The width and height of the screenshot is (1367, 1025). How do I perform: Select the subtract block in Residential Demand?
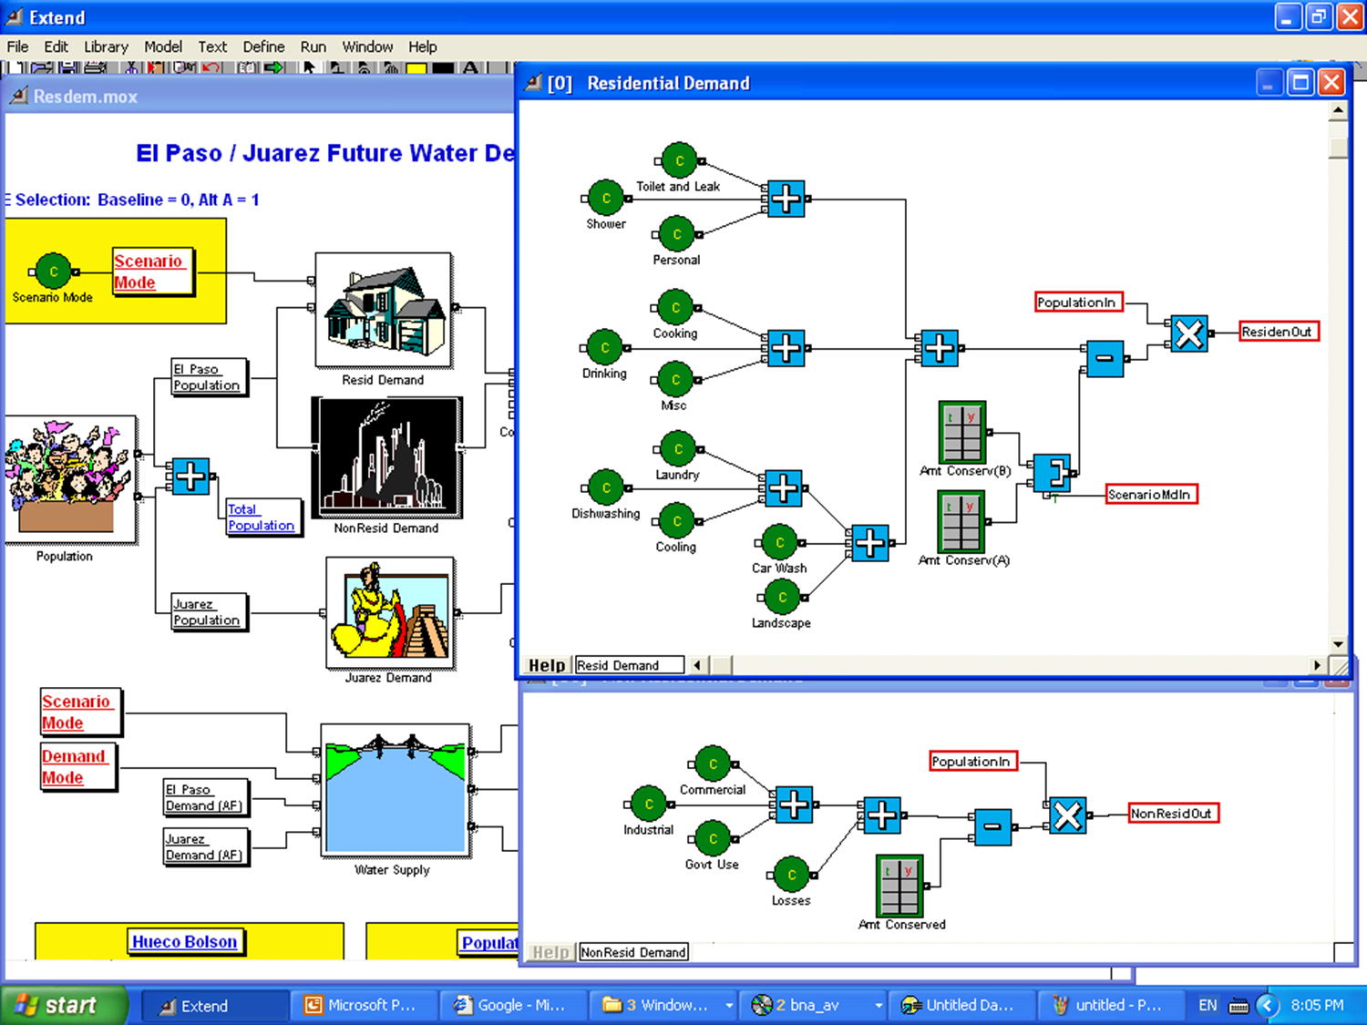click(1105, 359)
